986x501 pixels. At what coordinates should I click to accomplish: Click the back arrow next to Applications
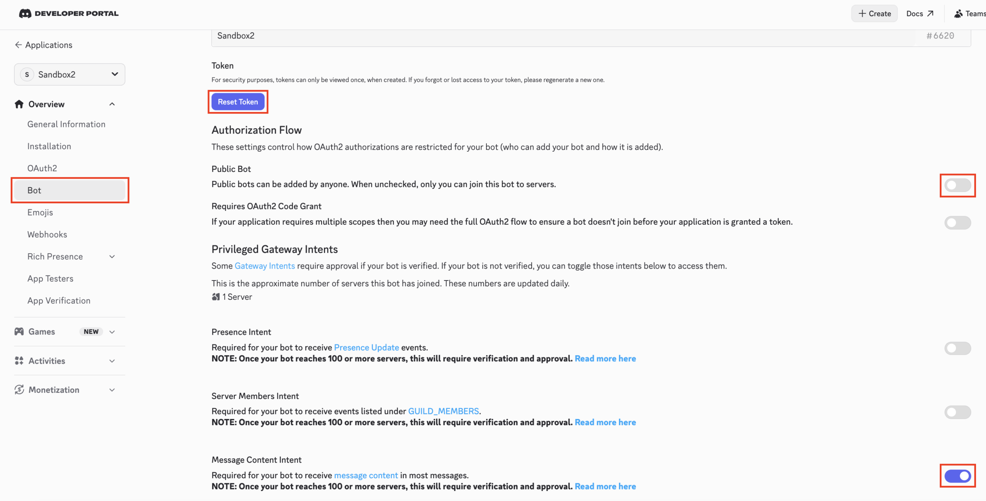(18, 45)
